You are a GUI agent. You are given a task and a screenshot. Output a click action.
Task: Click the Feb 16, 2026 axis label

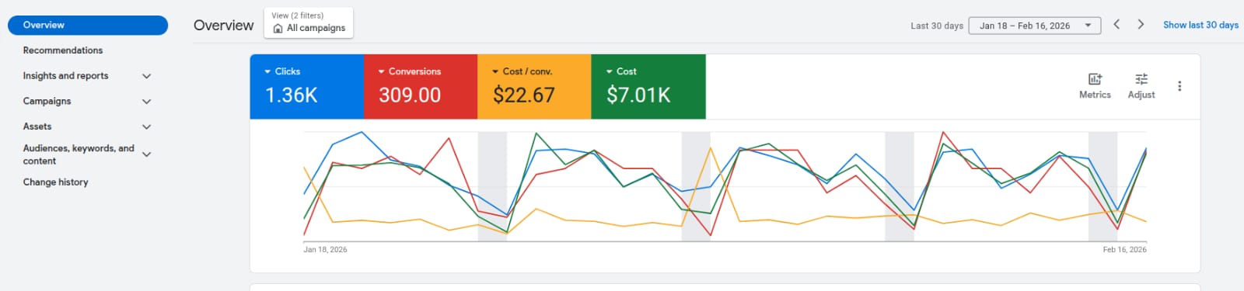click(x=1124, y=250)
